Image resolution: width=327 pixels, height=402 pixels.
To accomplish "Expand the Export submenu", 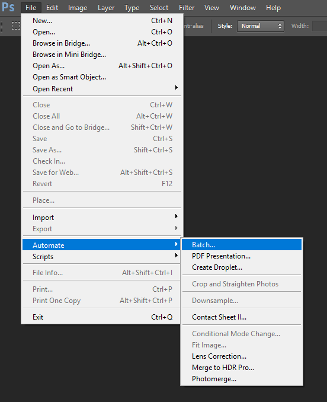I will tap(102, 228).
